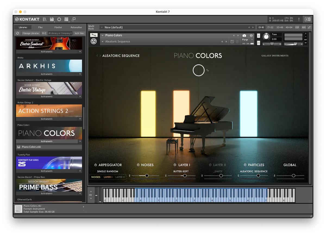This screenshot has width=326, height=235.
Task: Solo the instrument with S button
Action: (x=258, y=36)
